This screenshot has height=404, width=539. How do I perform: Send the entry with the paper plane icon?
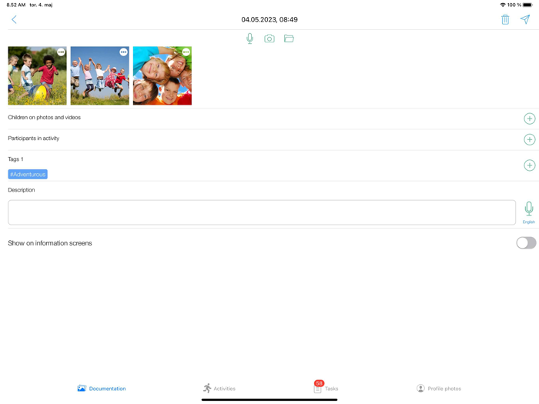525,19
